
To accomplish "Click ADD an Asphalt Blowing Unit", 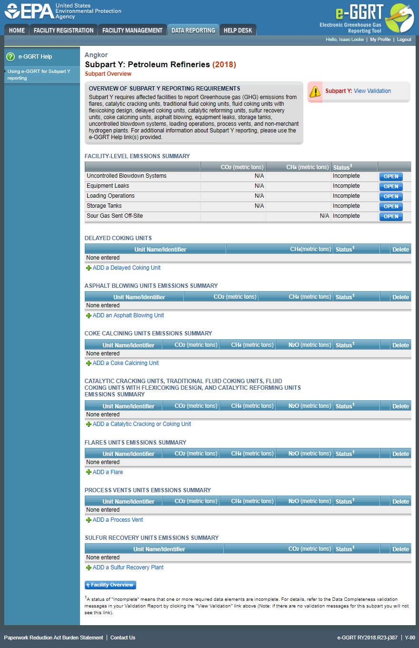I will [128, 315].
